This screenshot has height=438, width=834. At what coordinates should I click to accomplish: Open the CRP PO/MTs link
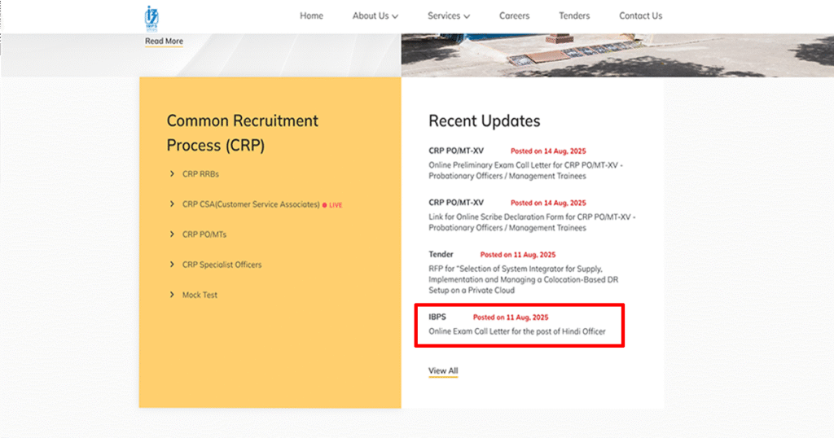click(x=204, y=234)
